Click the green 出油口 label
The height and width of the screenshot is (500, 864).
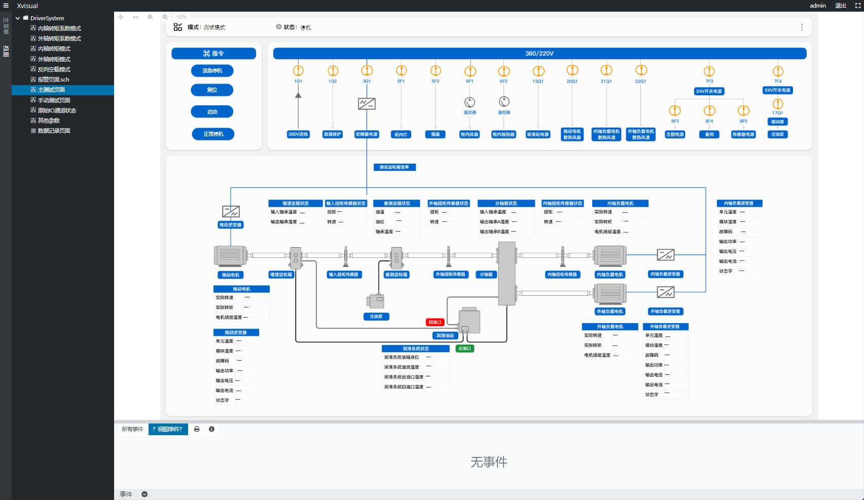465,349
